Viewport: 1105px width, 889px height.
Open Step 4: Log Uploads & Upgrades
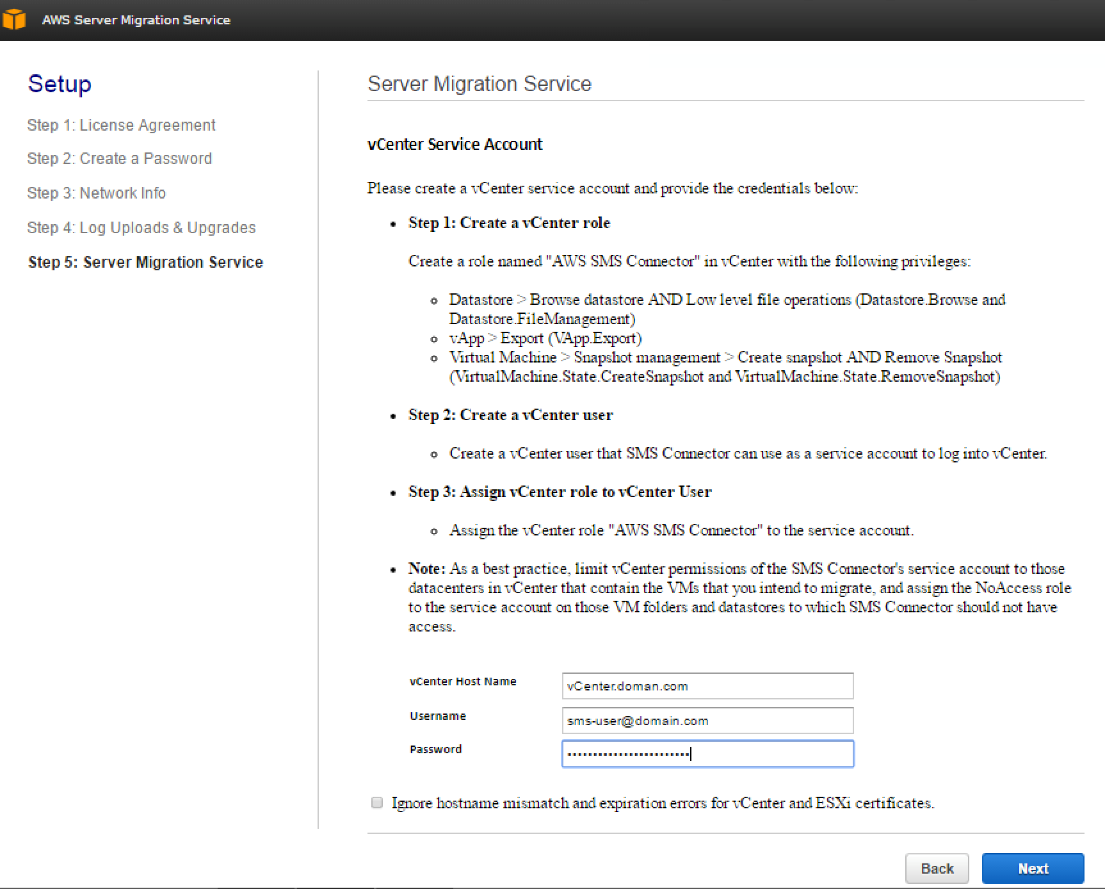pyautogui.click(x=141, y=227)
